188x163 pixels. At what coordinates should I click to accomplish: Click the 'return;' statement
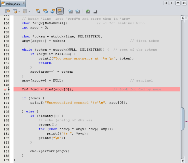(46, 63)
